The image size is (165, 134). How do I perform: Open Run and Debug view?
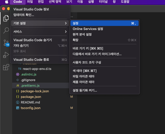6,55
